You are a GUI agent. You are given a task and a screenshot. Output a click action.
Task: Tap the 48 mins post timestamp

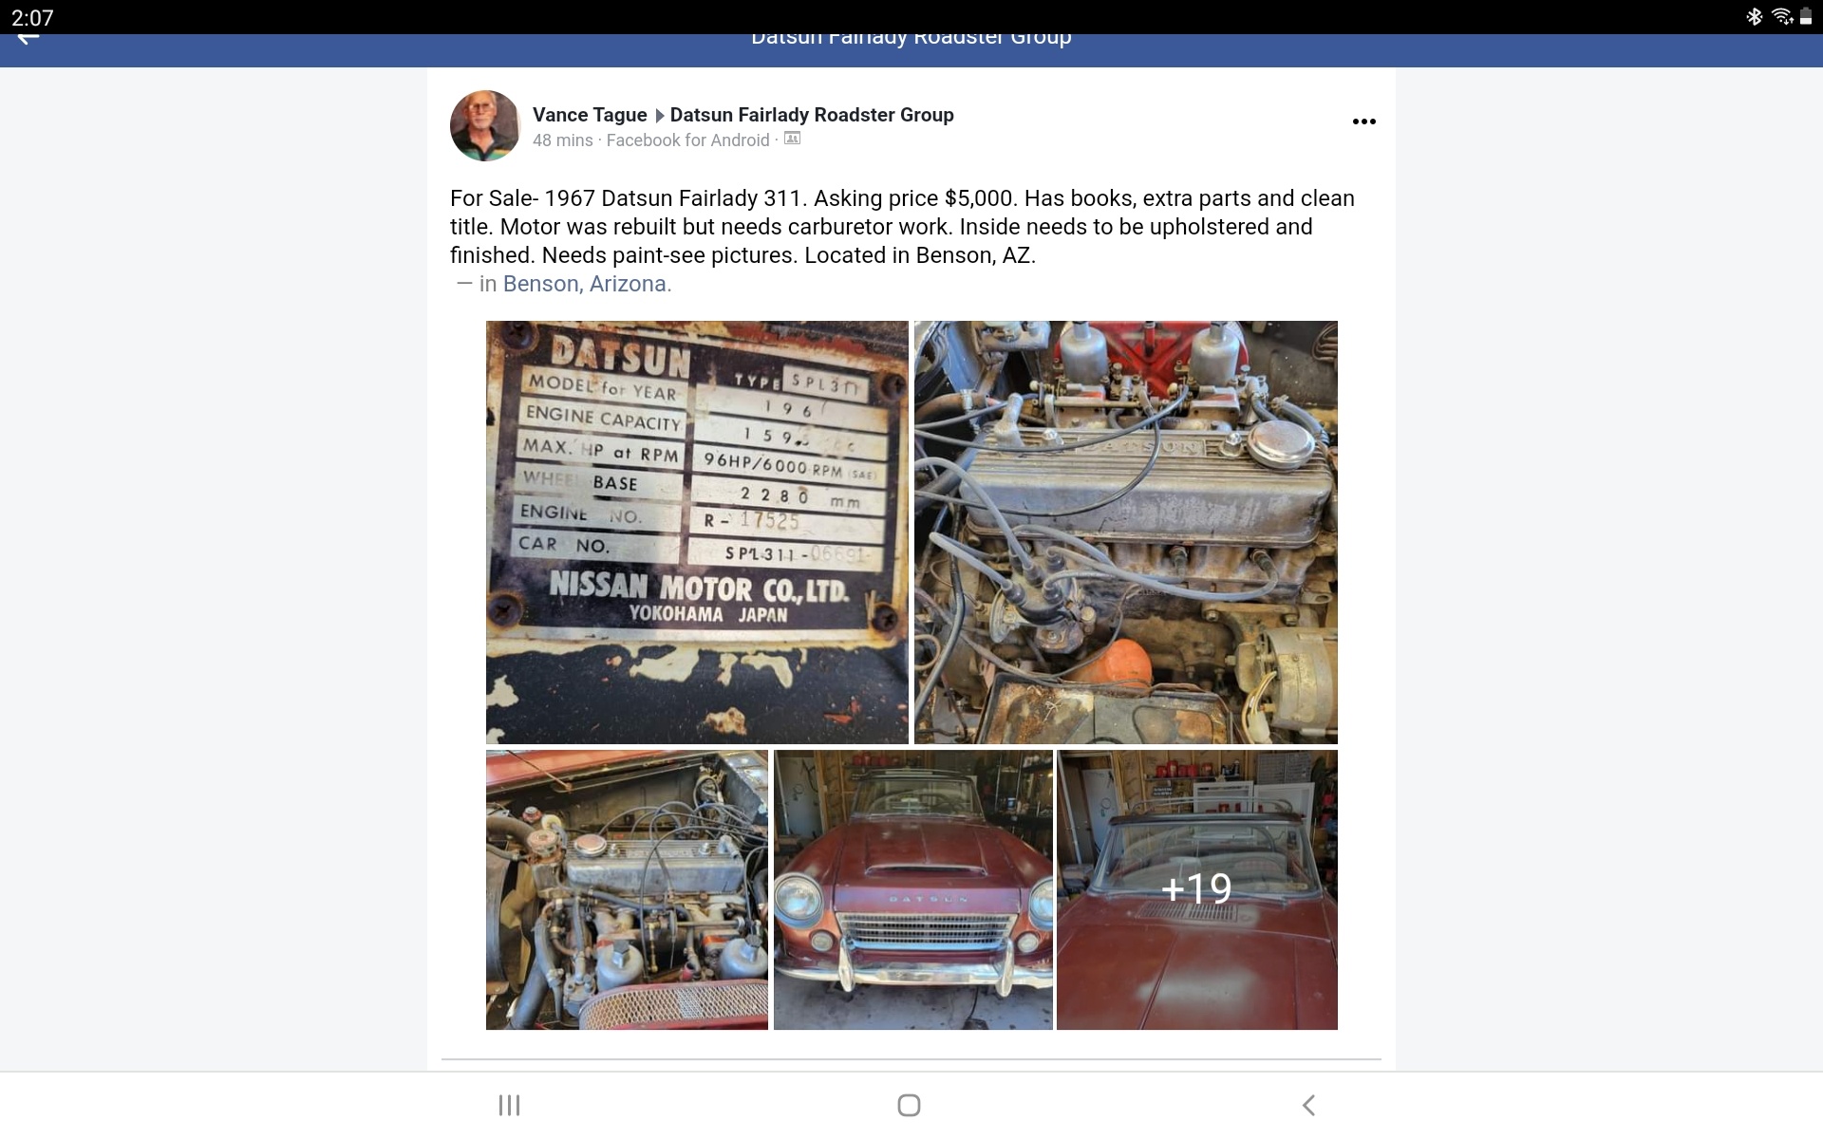562,140
